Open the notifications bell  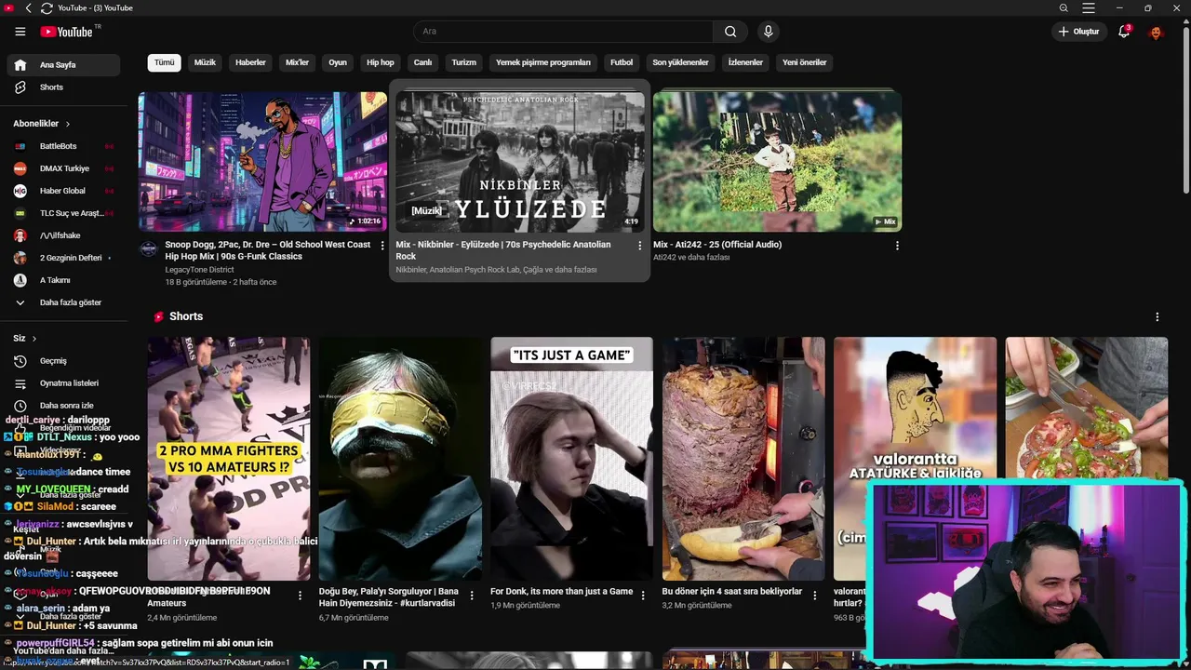click(1124, 32)
